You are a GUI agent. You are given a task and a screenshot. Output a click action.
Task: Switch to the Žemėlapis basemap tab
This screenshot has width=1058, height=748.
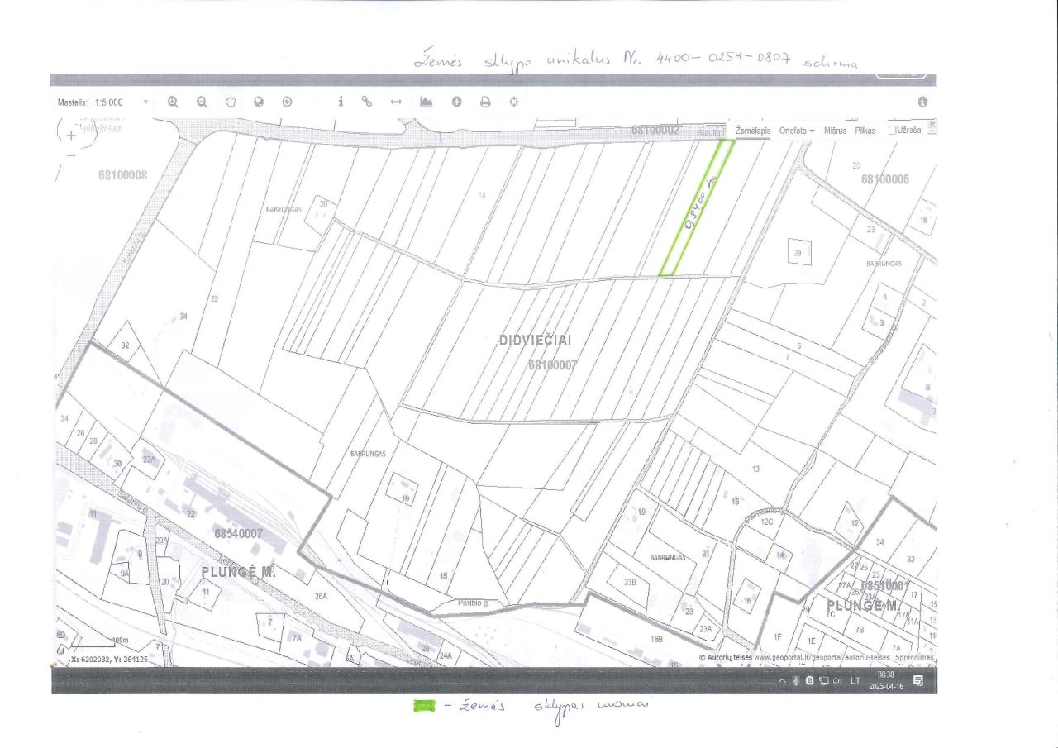752,131
